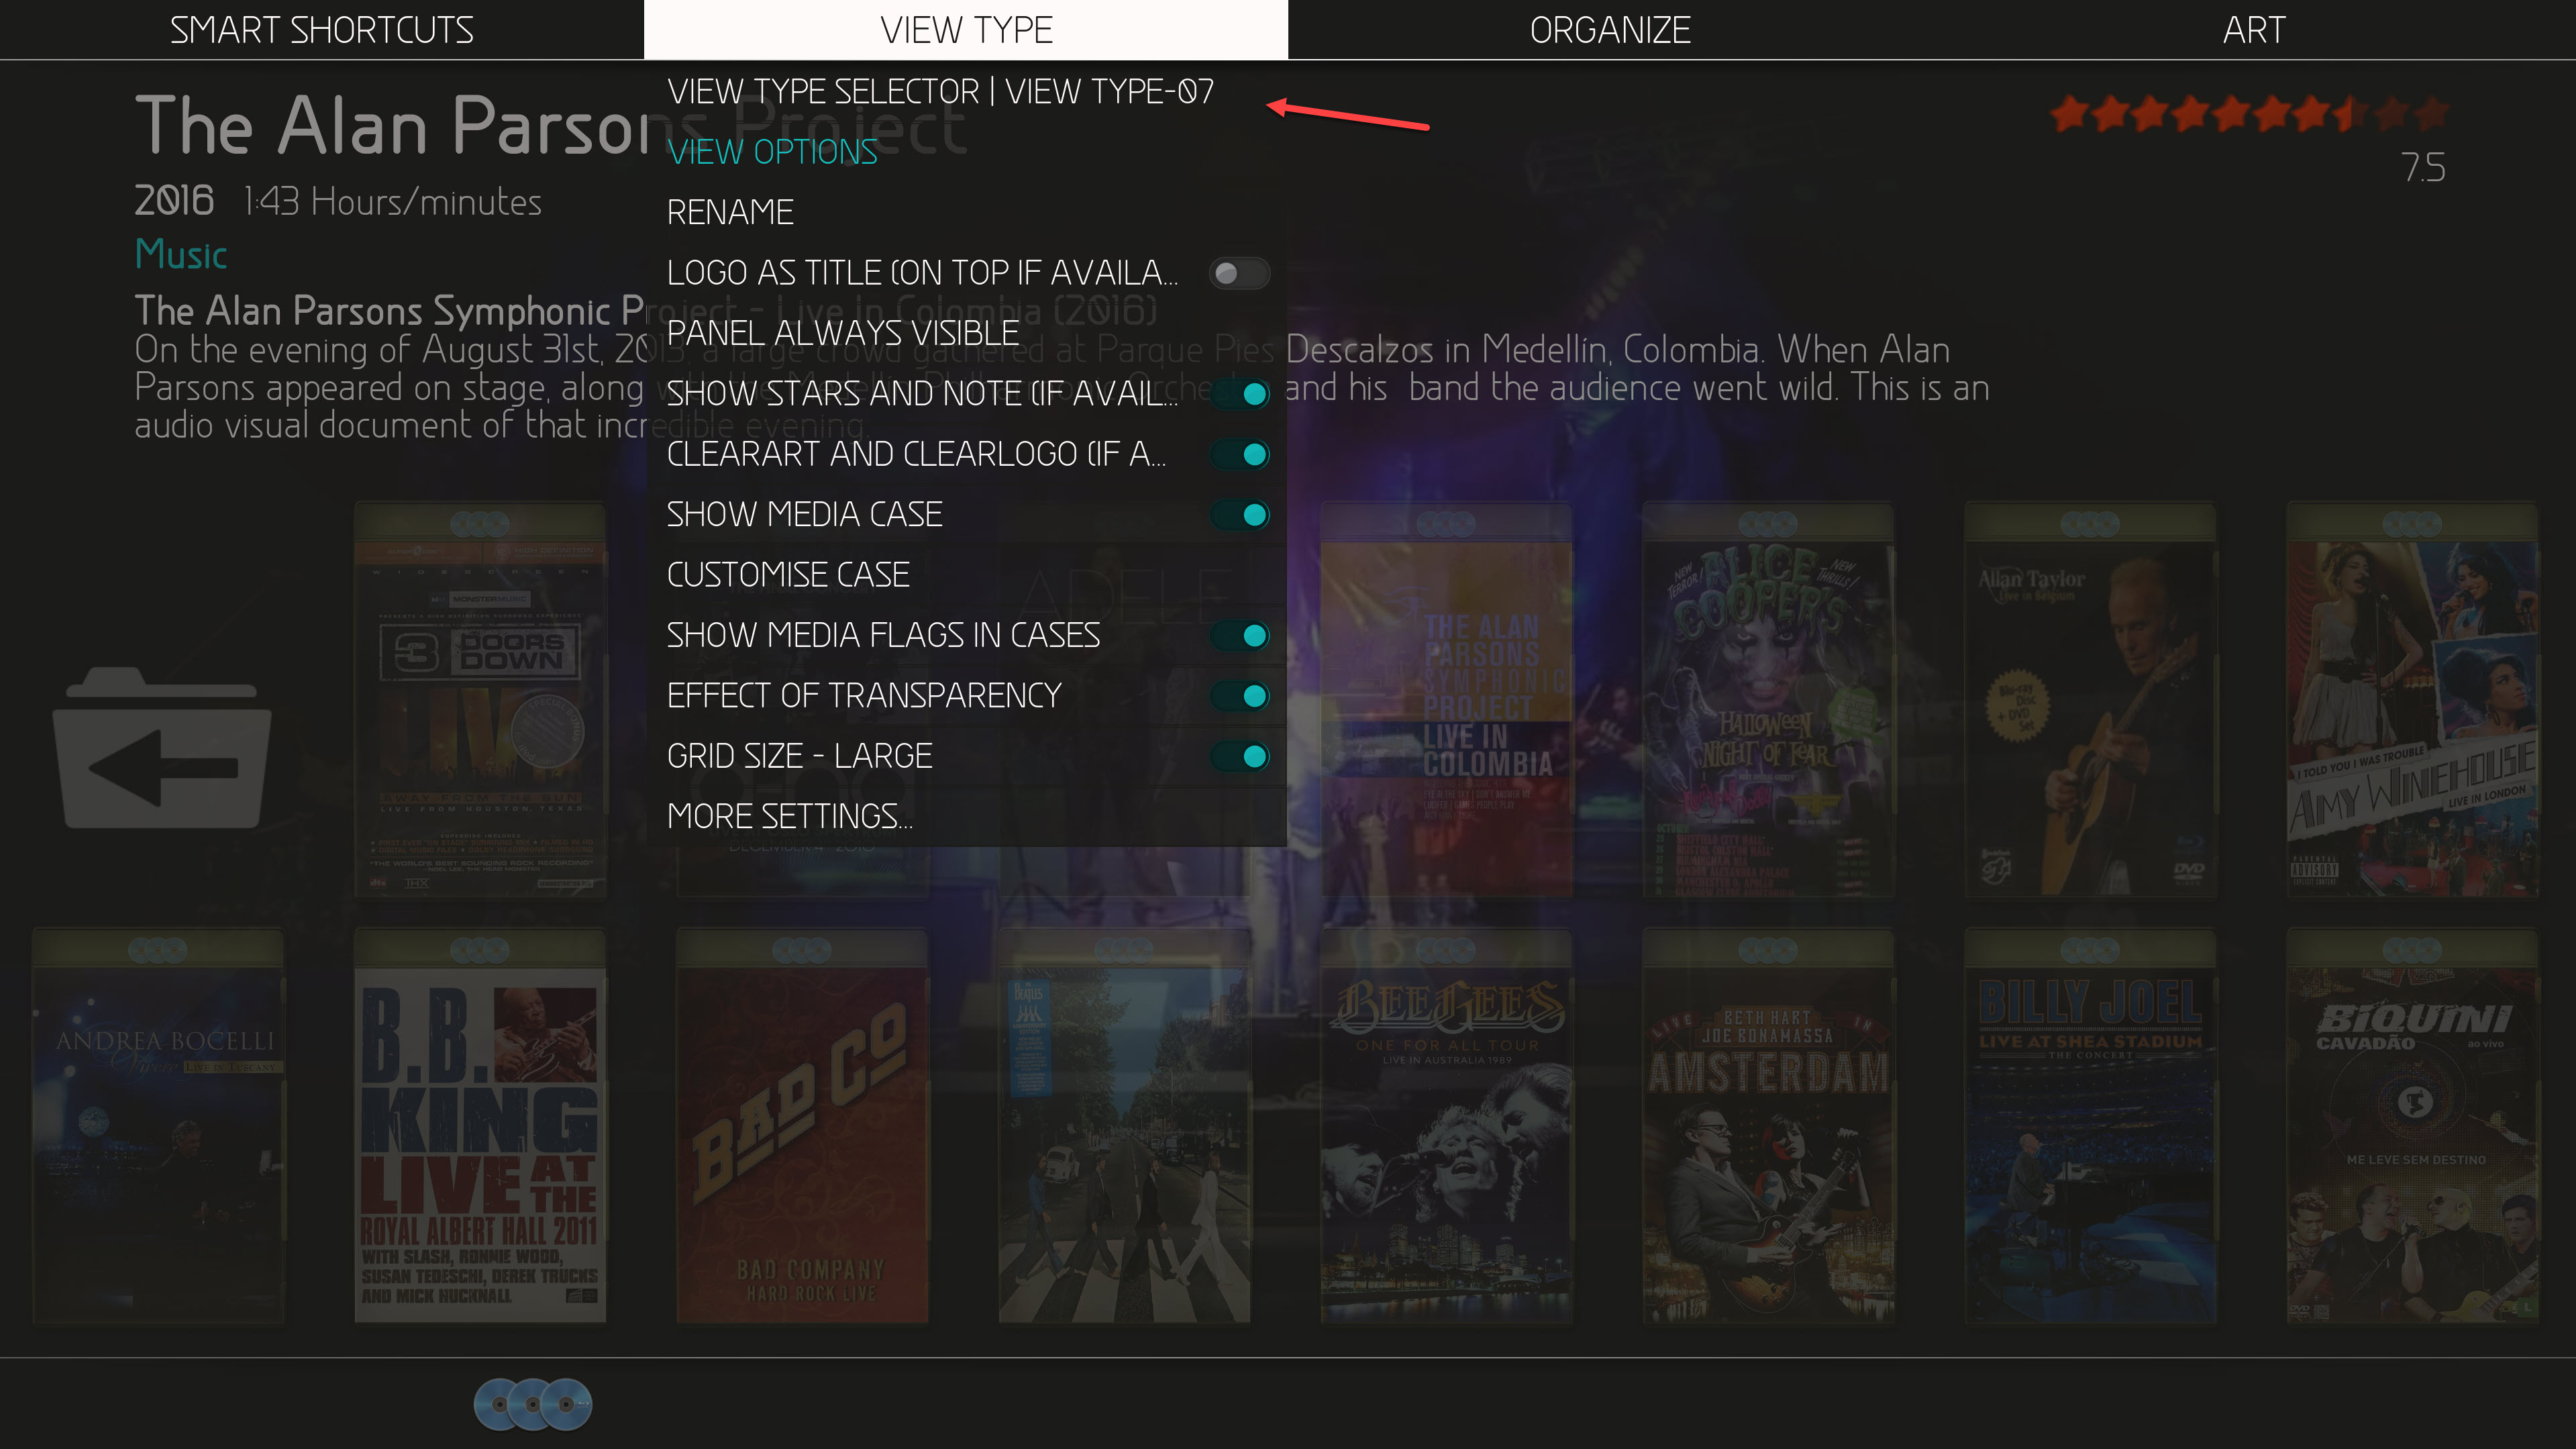Click disc badge on 3 Doors Down case
The width and height of the screenshot is (2576, 1449).
(480, 523)
